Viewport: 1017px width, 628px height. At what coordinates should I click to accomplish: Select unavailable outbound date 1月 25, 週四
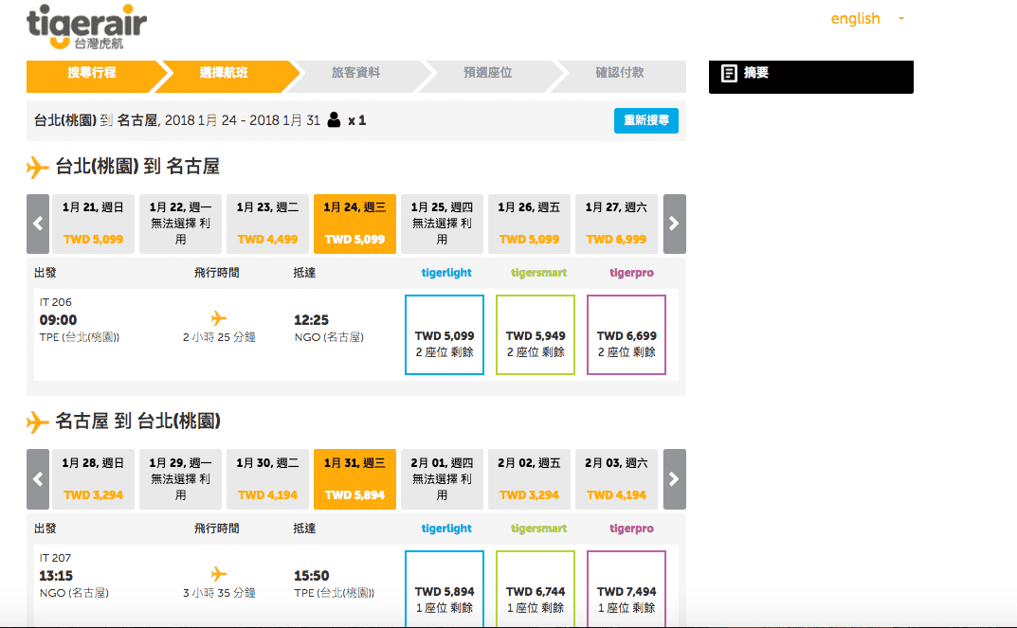[442, 224]
